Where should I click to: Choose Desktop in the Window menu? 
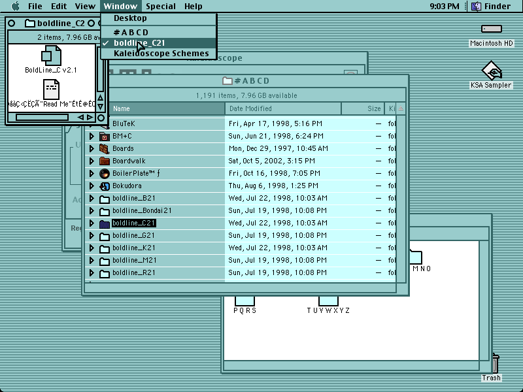[x=159, y=18]
